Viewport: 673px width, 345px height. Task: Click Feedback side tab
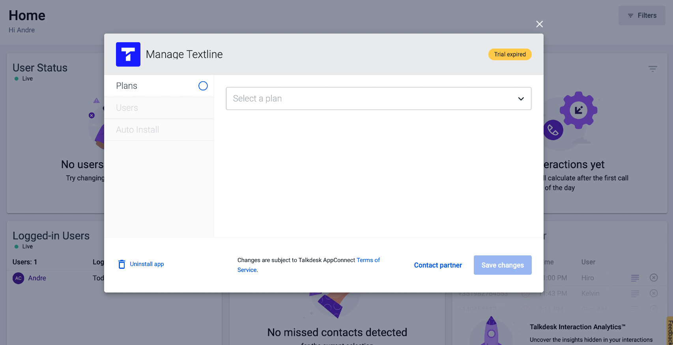point(669,331)
